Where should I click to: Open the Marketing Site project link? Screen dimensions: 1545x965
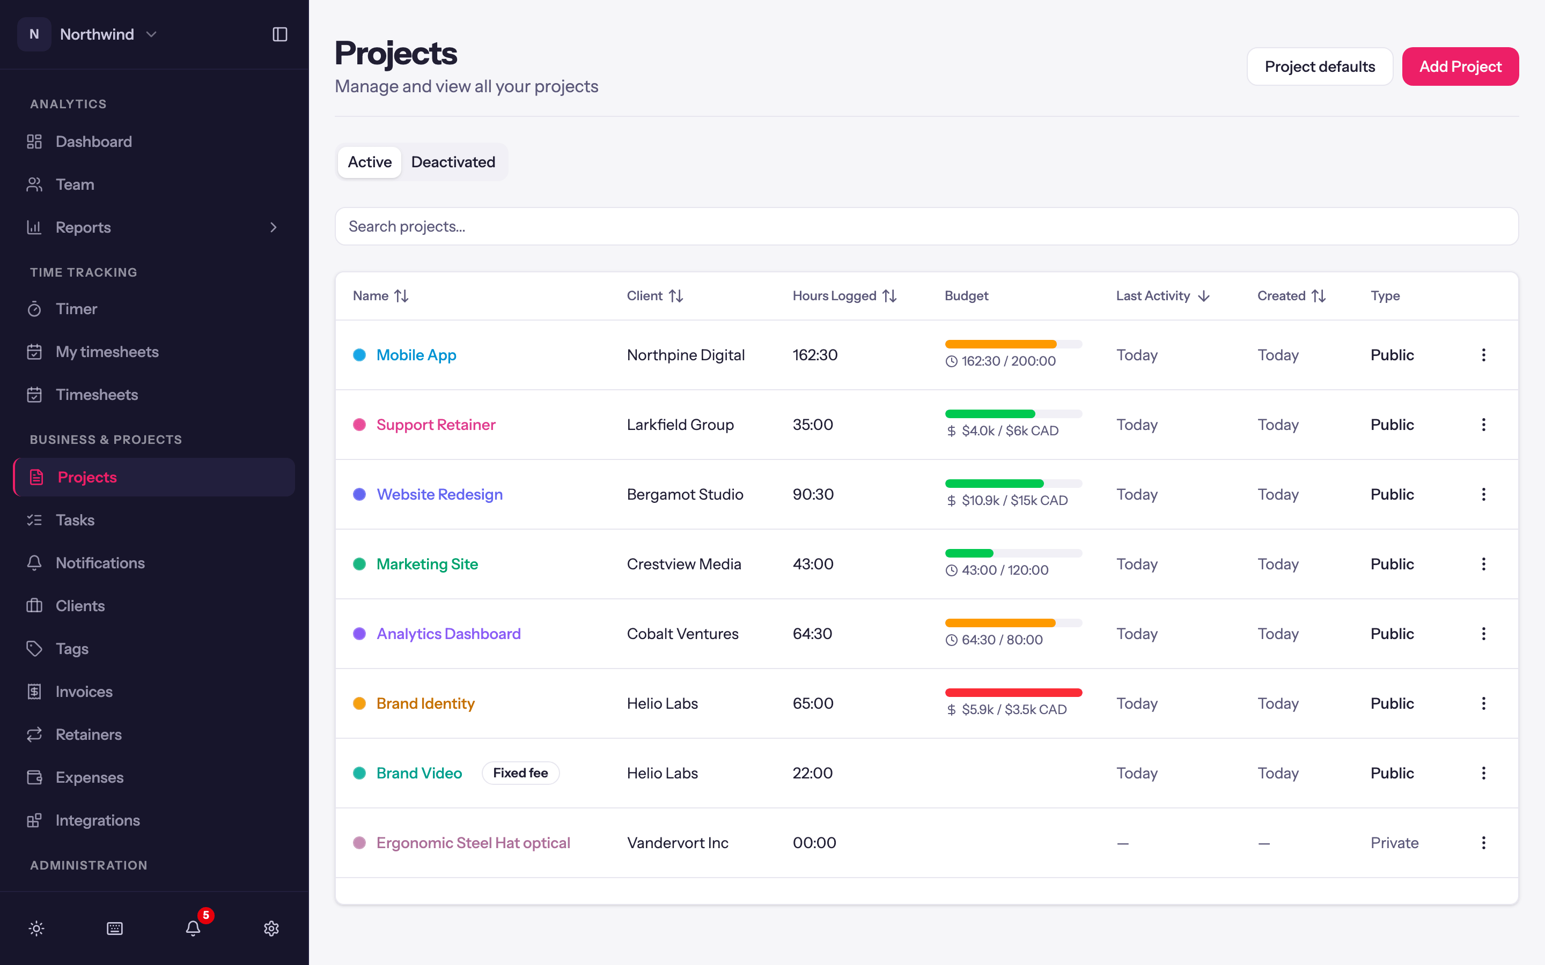click(x=427, y=564)
